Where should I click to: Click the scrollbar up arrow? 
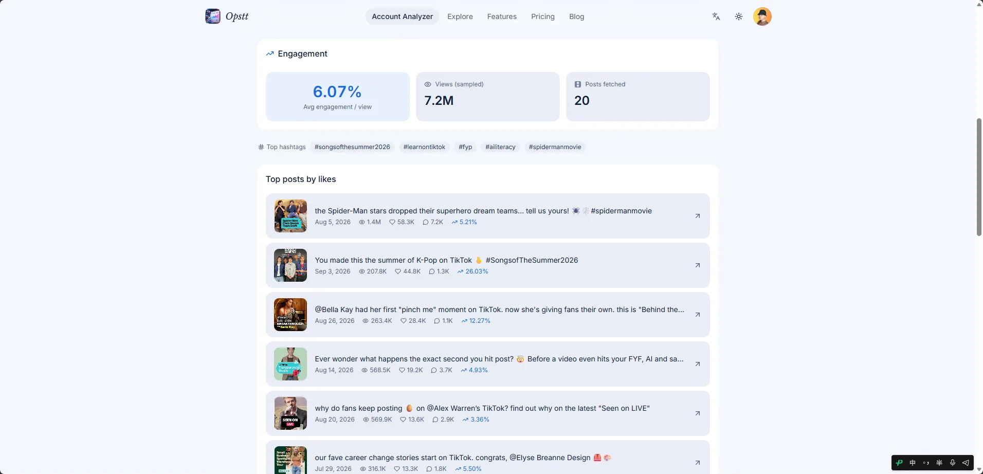pyautogui.click(x=979, y=4)
